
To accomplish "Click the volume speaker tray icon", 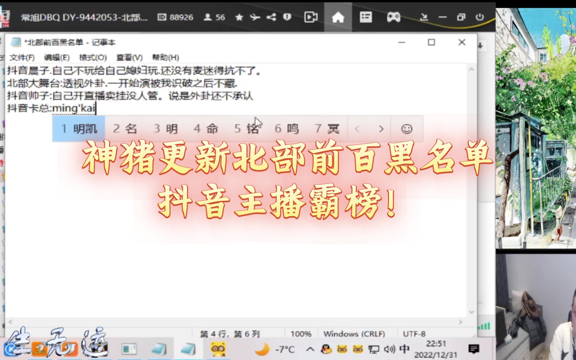I will pos(389,349).
